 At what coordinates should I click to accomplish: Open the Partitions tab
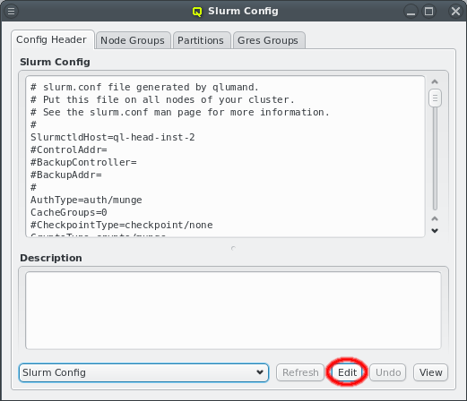click(x=201, y=40)
